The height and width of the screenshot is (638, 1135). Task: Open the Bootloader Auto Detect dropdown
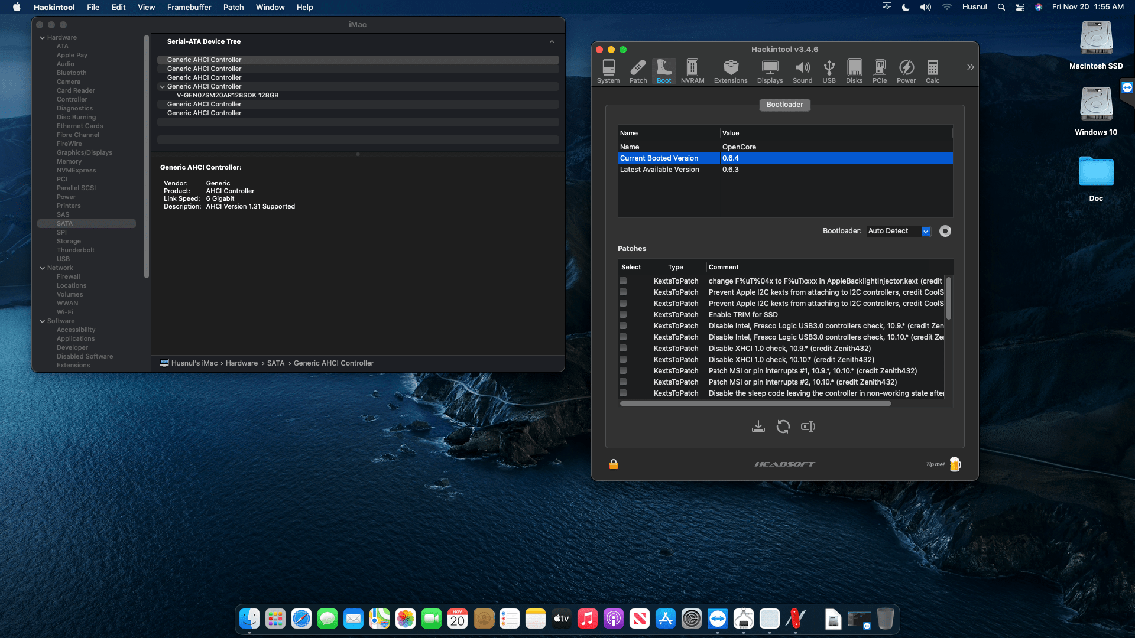(x=926, y=231)
